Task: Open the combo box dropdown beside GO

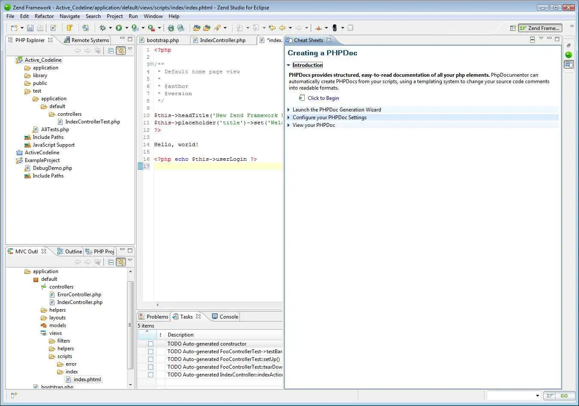Action: pyautogui.click(x=537, y=396)
